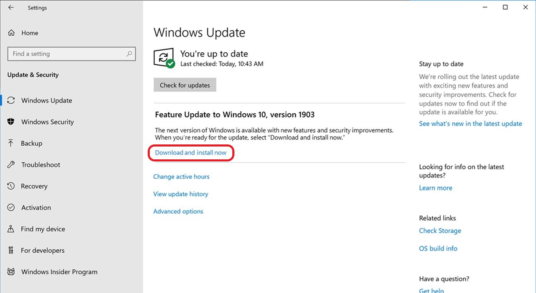536x293 pixels.
Task: Click the Backup upload arrow icon
Action: [11, 143]
